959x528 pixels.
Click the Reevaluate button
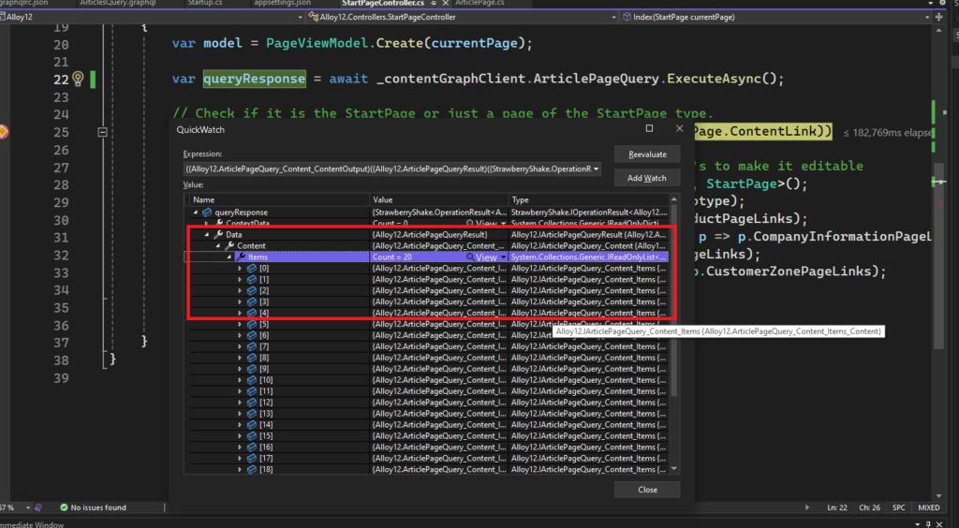(x=647, y=154)
